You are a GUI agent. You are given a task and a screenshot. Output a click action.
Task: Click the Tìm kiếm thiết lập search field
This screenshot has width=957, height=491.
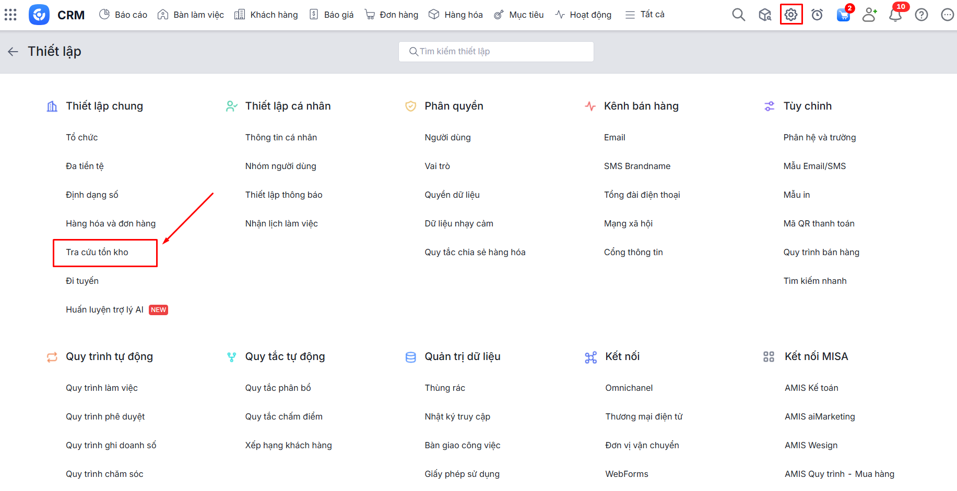click(496, 52)
